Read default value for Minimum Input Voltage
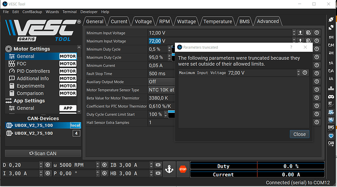This screenshot has width=337, height=187. coord(308,33)
